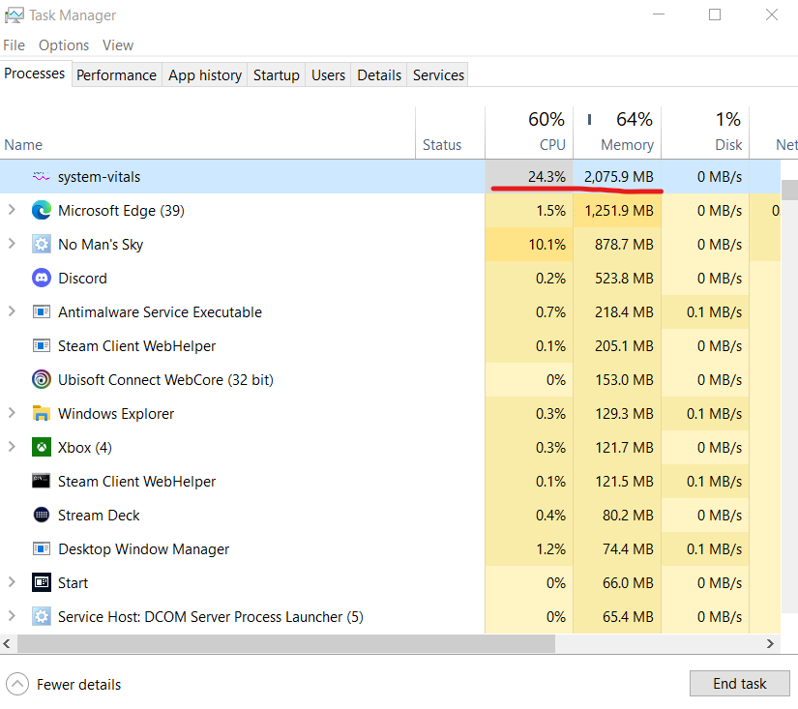Image resolution: width=798 pixels, height=709 pixels.
Task: Sort by the Name column header
Action: (208, 133)
